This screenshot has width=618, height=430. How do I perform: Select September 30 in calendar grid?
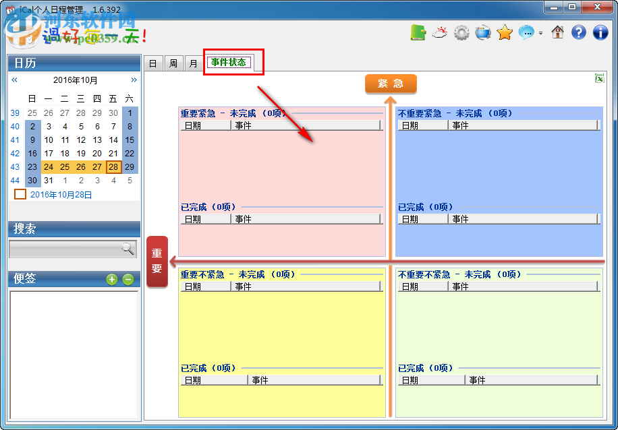(113, 113)
